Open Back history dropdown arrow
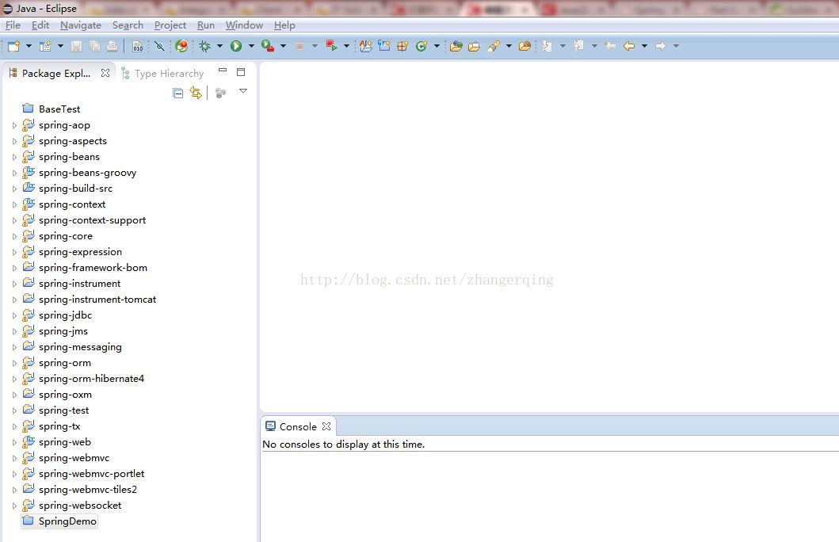The width and height of the screenshot is (839, 542). coord(644,46)
